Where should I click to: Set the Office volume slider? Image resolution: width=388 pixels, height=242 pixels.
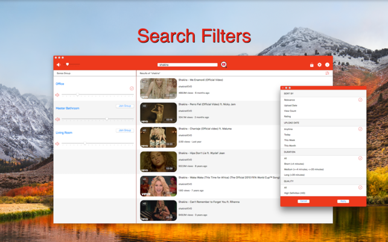98,95
